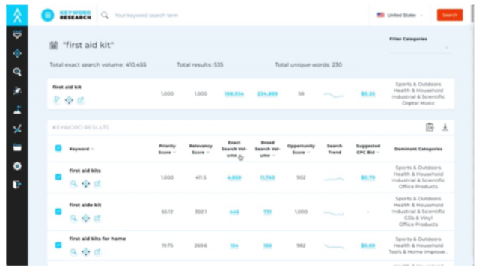479x270 pixels.
Task: Click search trend sparkline for first aid kits row
Action: [334, 179]
